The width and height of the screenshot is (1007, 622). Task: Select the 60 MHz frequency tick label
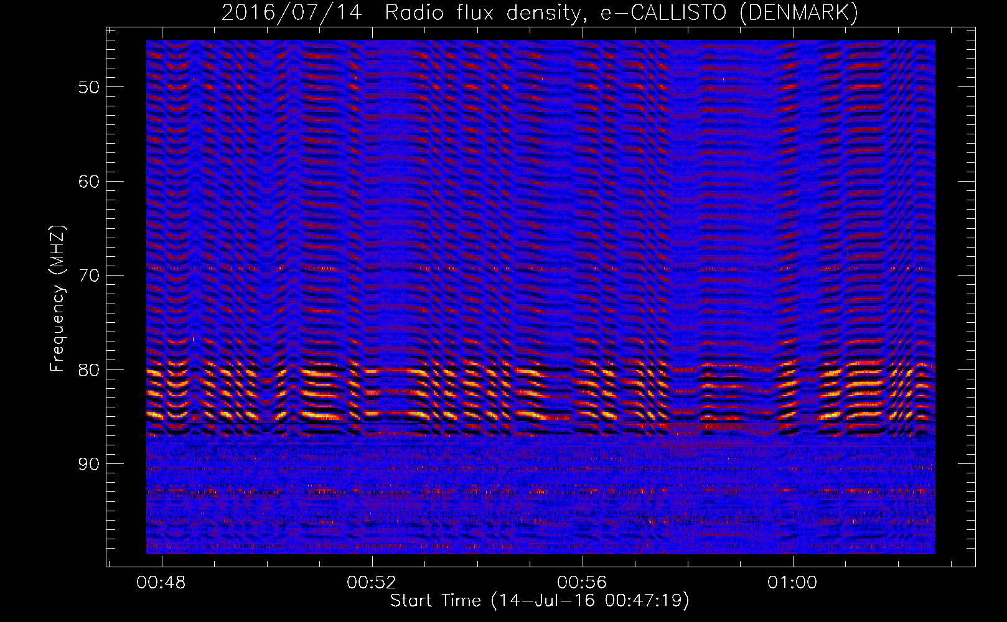(89, 182)
